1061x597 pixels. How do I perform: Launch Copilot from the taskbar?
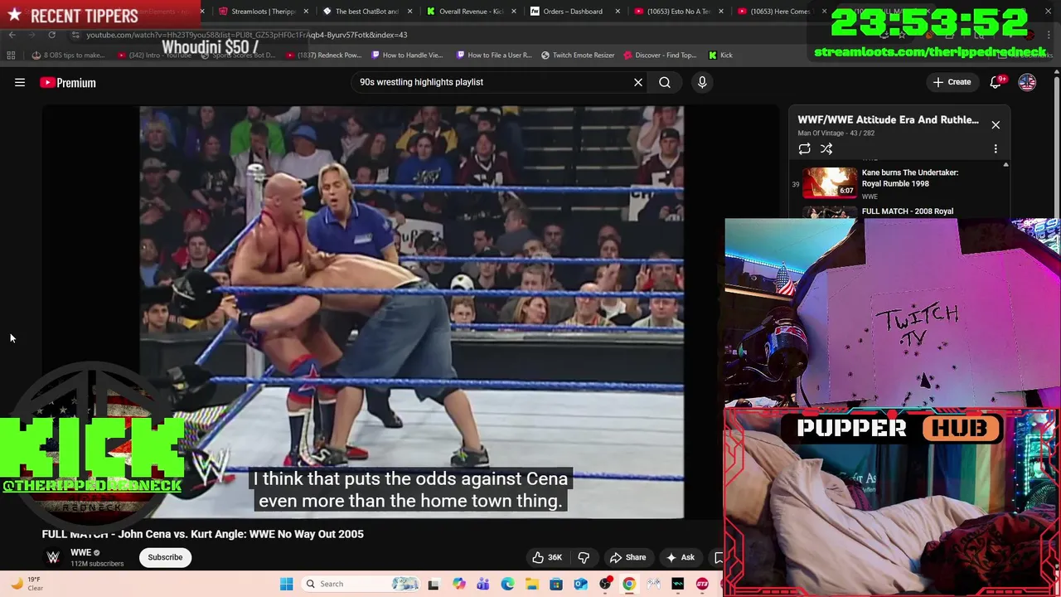click(x=458, y=584)
